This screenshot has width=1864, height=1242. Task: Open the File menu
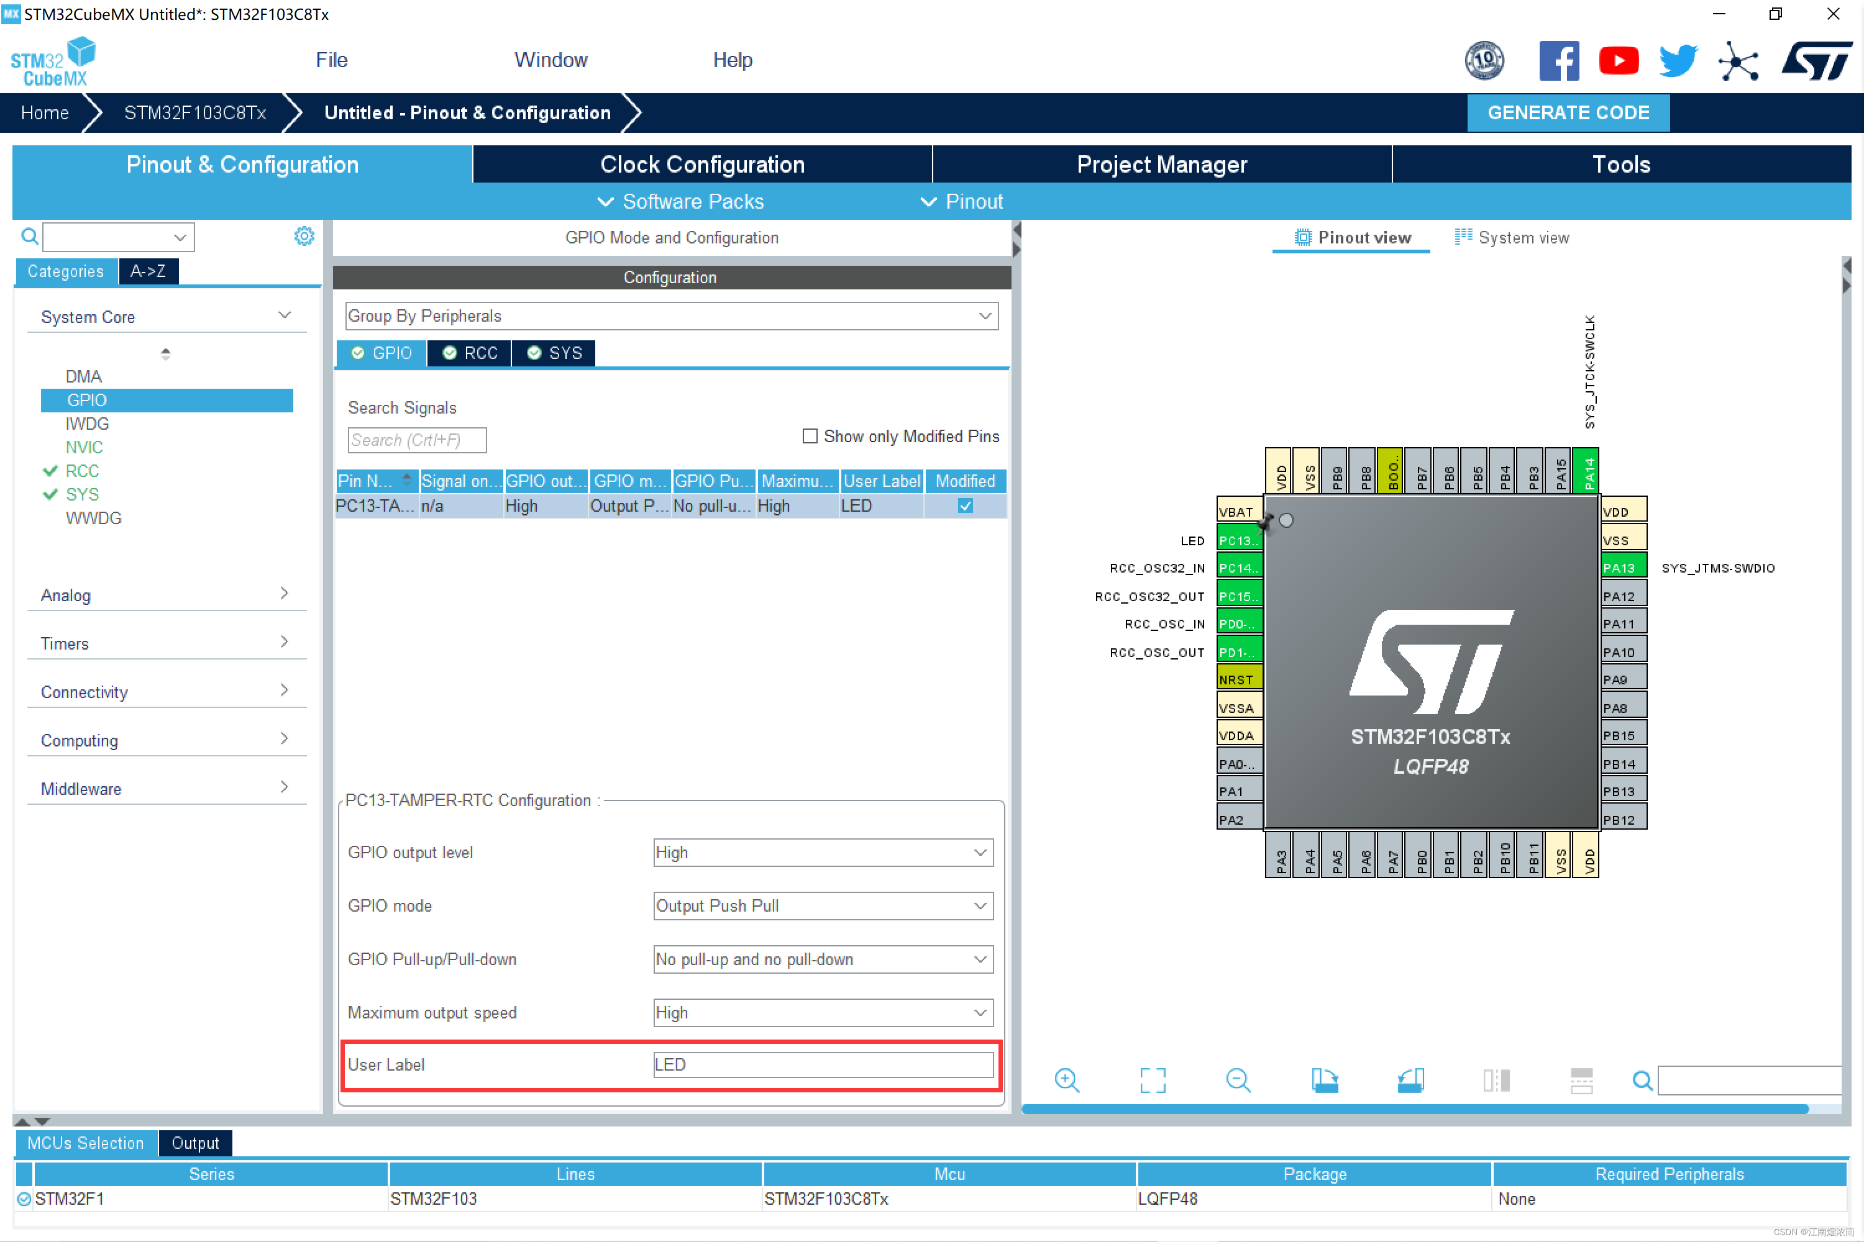coord(331,60)
